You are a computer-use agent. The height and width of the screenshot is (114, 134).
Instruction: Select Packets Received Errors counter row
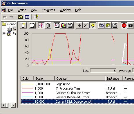coord(77,97)
